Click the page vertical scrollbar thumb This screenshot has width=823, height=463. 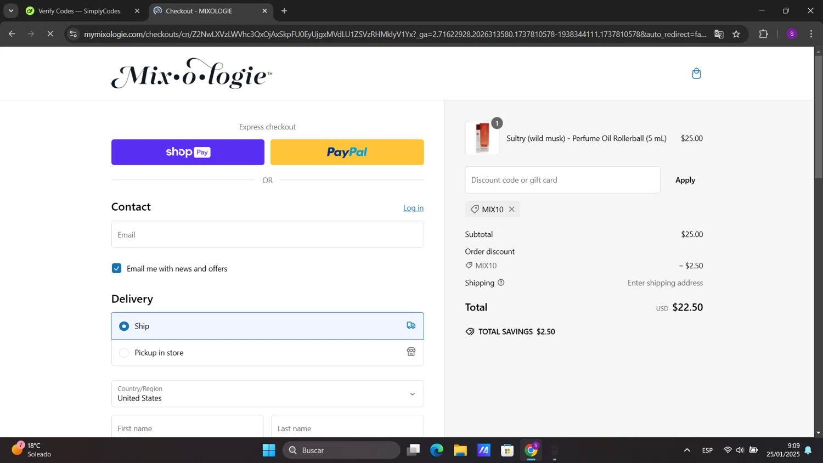coord(818,117)
